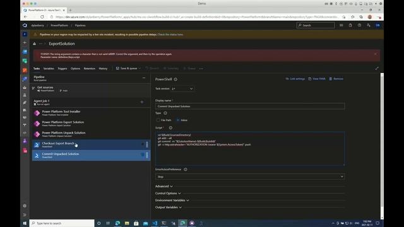Click PowerShell info icon
This screenshot has height=227, width=404.
pos(175,79)
